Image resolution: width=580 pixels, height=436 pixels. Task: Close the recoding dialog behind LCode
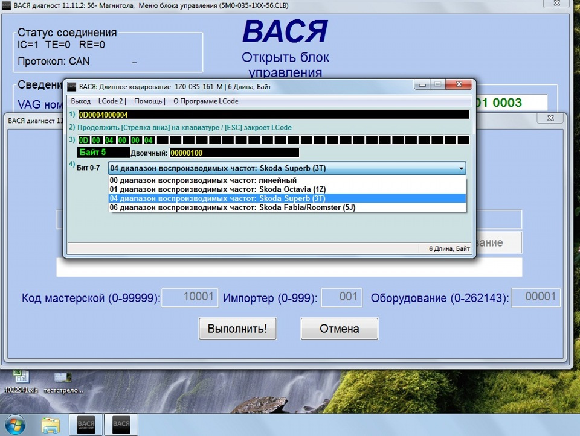pos(550,118)
